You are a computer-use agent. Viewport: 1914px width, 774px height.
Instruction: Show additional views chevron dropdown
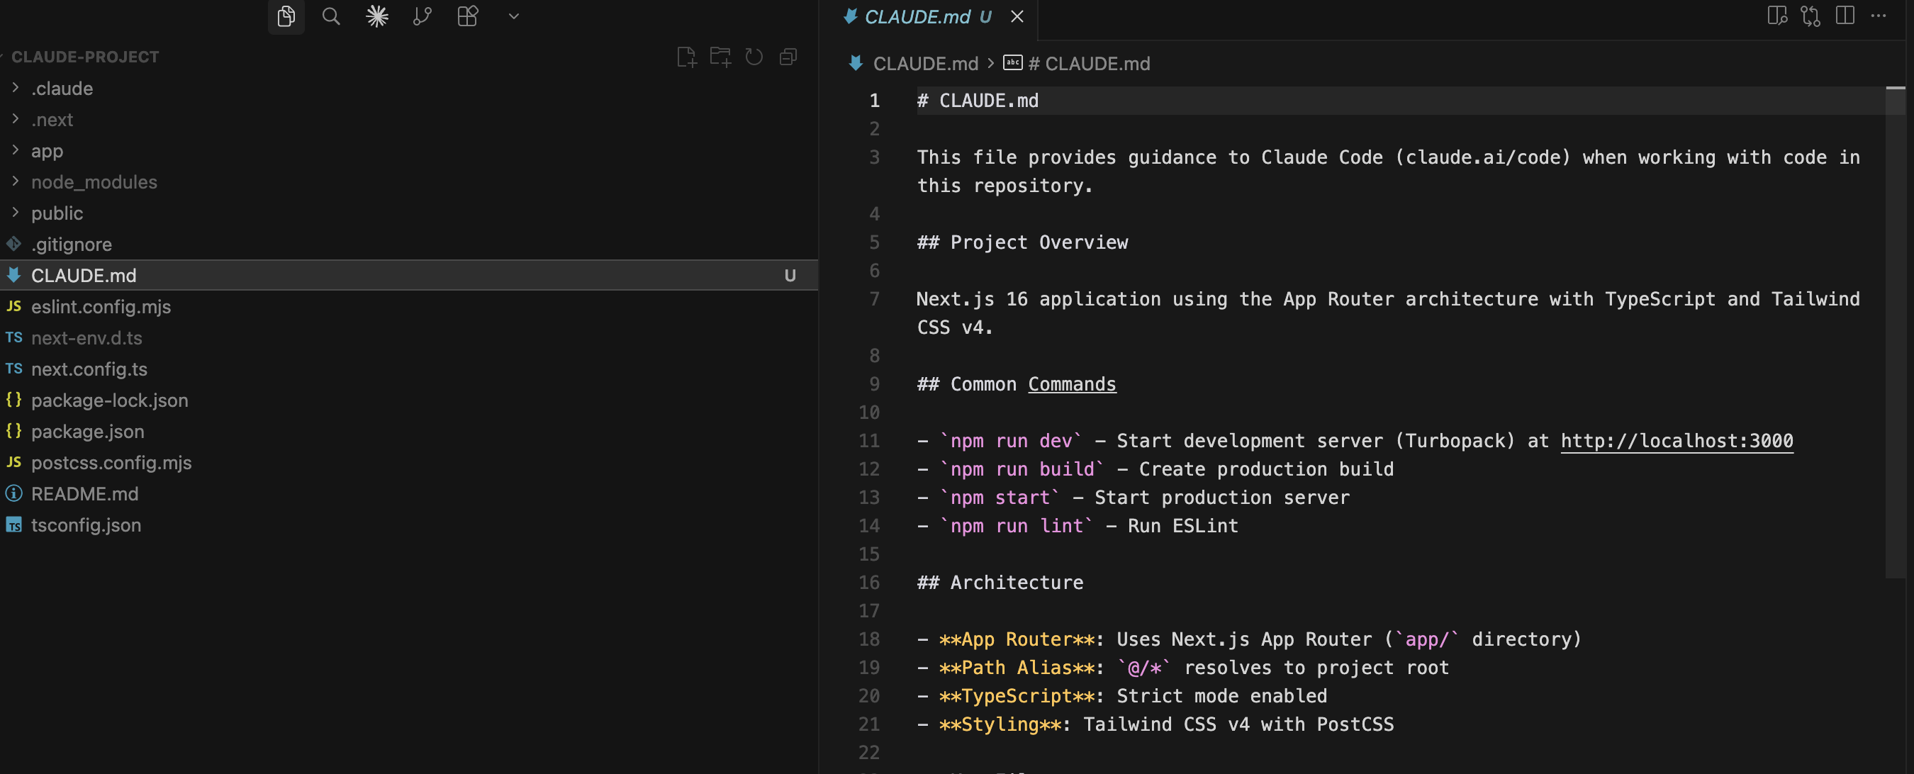point(513,16)
